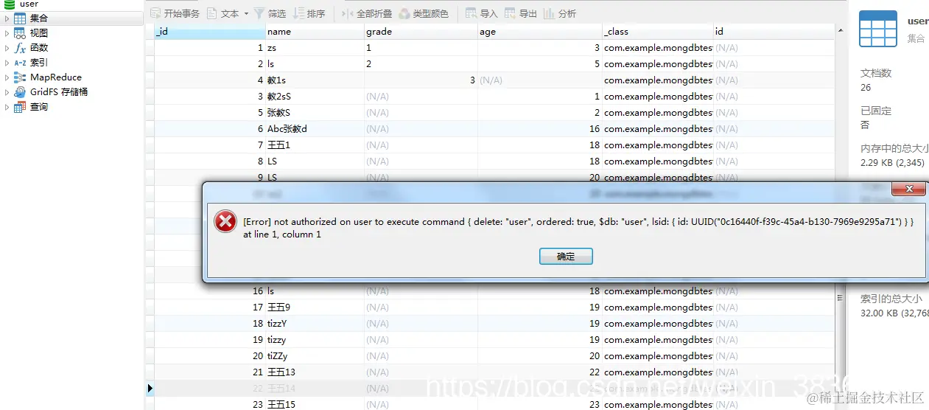This screenshot has width=929, height=410.
Task: Click the name cell 'Abc张教d'
Action: [315, 129]
